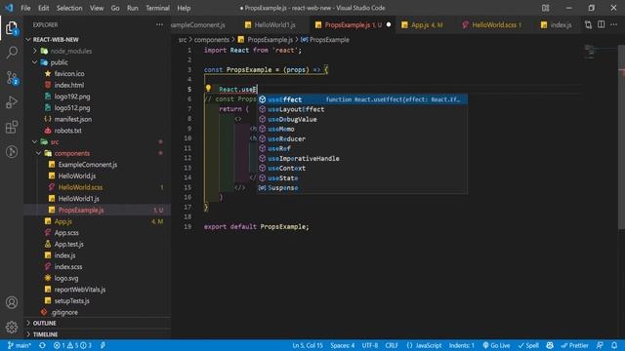Click the open changes icon in editor toolbar
This screenshot has height=351, width=625.
click(588, 24)
